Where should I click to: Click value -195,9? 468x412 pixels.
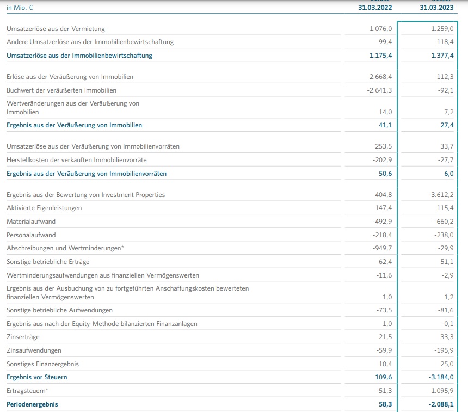point(444,350)
